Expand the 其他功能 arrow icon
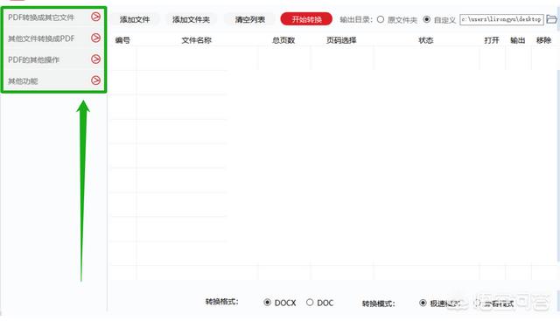Image resolution: width=560 pixels, height=321 pixels. pos(95,80)
